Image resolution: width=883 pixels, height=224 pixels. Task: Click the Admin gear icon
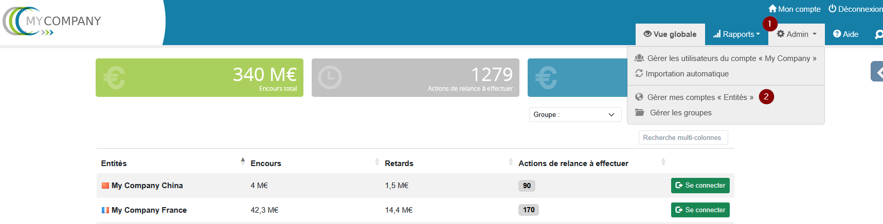pyautogui.click(x=781, y=34)
